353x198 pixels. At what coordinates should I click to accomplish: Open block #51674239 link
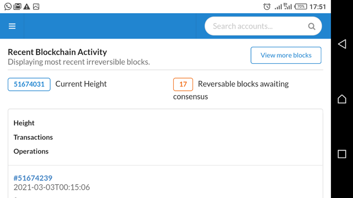tap(33, 178)
